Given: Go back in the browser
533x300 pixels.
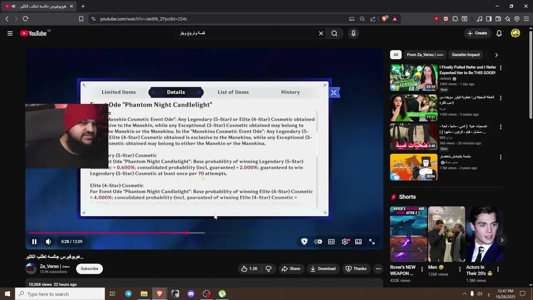Looking at the screenshot, I should pyautogui.click(x=7, y=19).
